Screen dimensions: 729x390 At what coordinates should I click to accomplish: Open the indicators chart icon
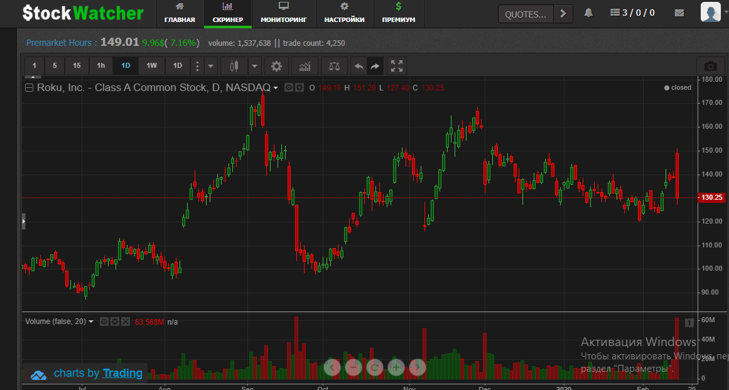[x=305, y=66]
